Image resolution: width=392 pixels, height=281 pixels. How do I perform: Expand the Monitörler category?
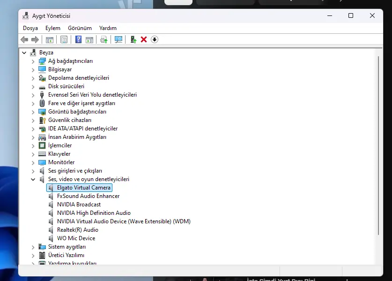point(33,163)
